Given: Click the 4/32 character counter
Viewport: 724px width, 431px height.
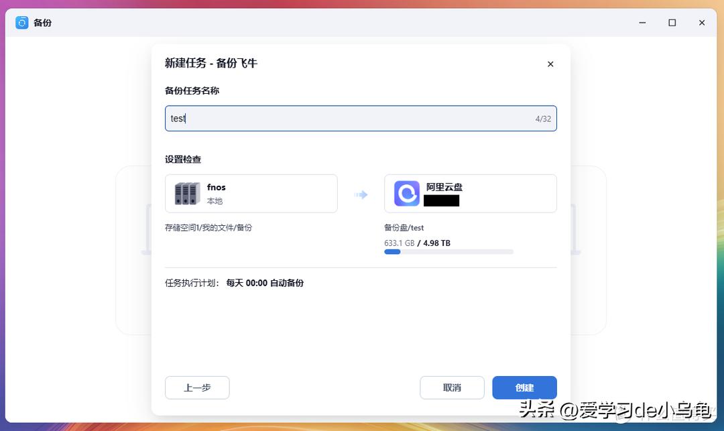Looking at the screenshot, I should point(542,119).
